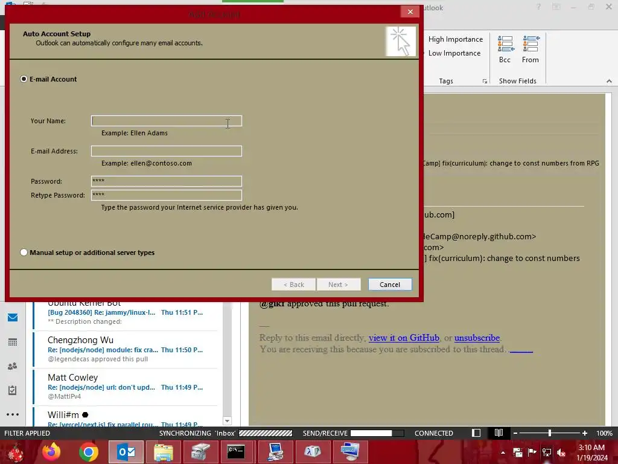Screen dimensions: 618x464
Task: Launch Chrome from the taskbar
Action: click(88, 453)
